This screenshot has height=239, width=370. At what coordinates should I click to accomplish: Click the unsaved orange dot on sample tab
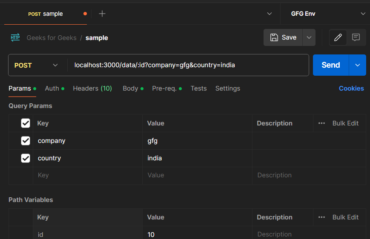pos(85,14)
